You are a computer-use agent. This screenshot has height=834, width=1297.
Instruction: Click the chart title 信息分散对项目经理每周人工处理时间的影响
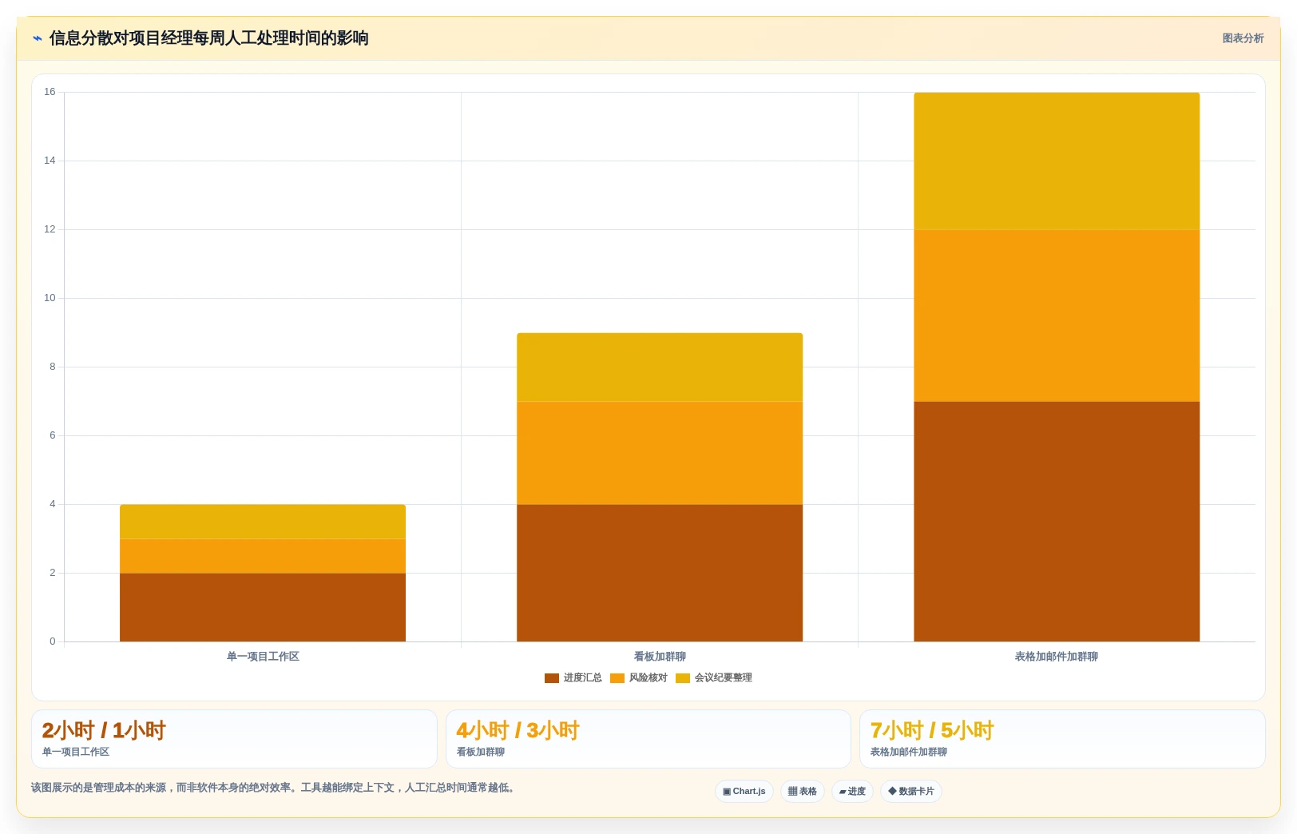tap(208, 38)
